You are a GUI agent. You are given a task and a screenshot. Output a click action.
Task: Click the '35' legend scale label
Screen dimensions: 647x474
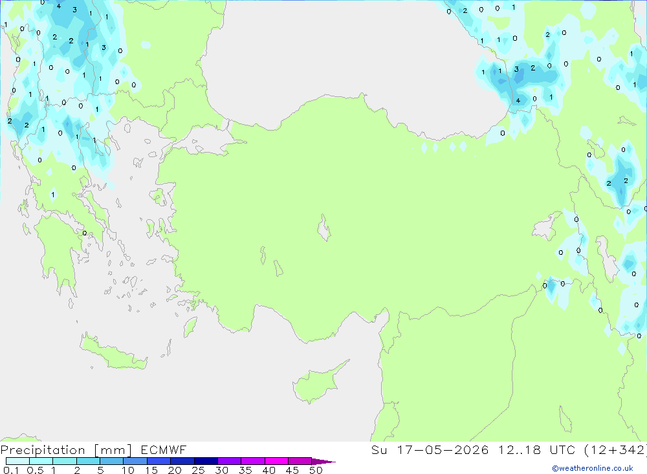click(x=245, y=470)
